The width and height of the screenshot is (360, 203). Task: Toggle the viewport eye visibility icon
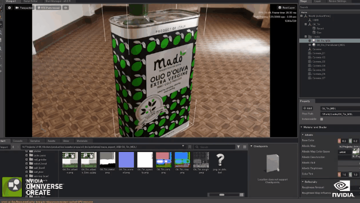coord(66,8)
